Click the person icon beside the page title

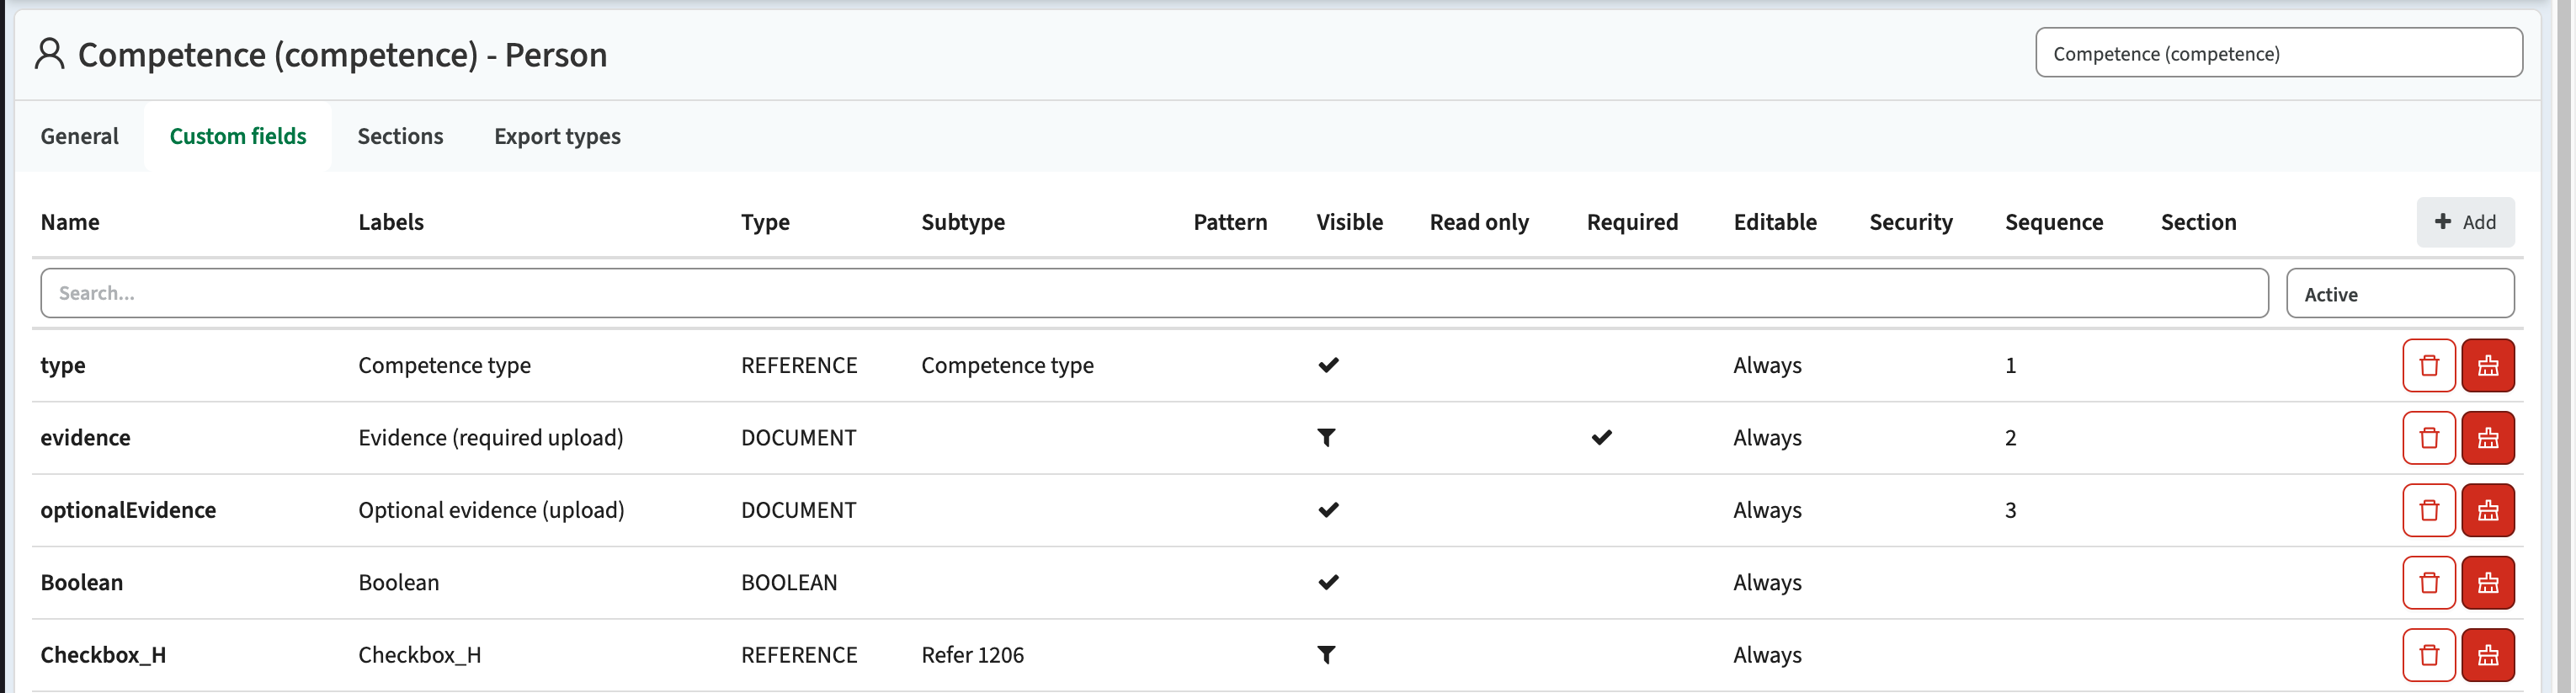pyautogui.click(x=50, y=54)
